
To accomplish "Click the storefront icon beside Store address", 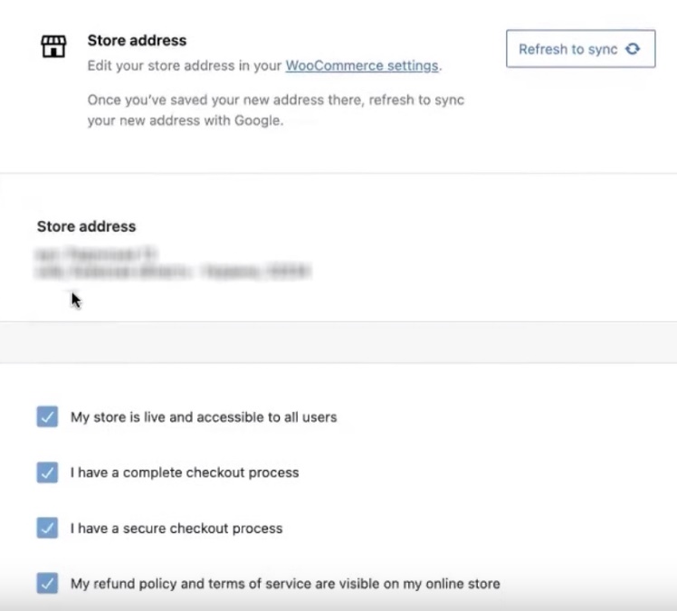I will (54, 46).
